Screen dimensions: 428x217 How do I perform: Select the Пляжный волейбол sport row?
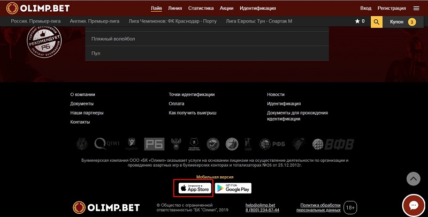tap(207, 39)
